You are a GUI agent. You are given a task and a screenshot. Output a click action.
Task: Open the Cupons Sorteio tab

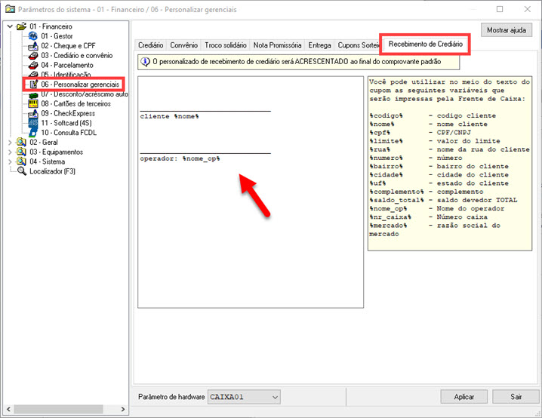tap(358, 45)
